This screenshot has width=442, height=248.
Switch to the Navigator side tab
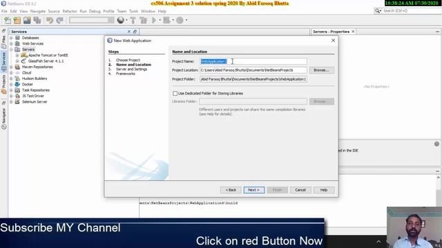3,118
